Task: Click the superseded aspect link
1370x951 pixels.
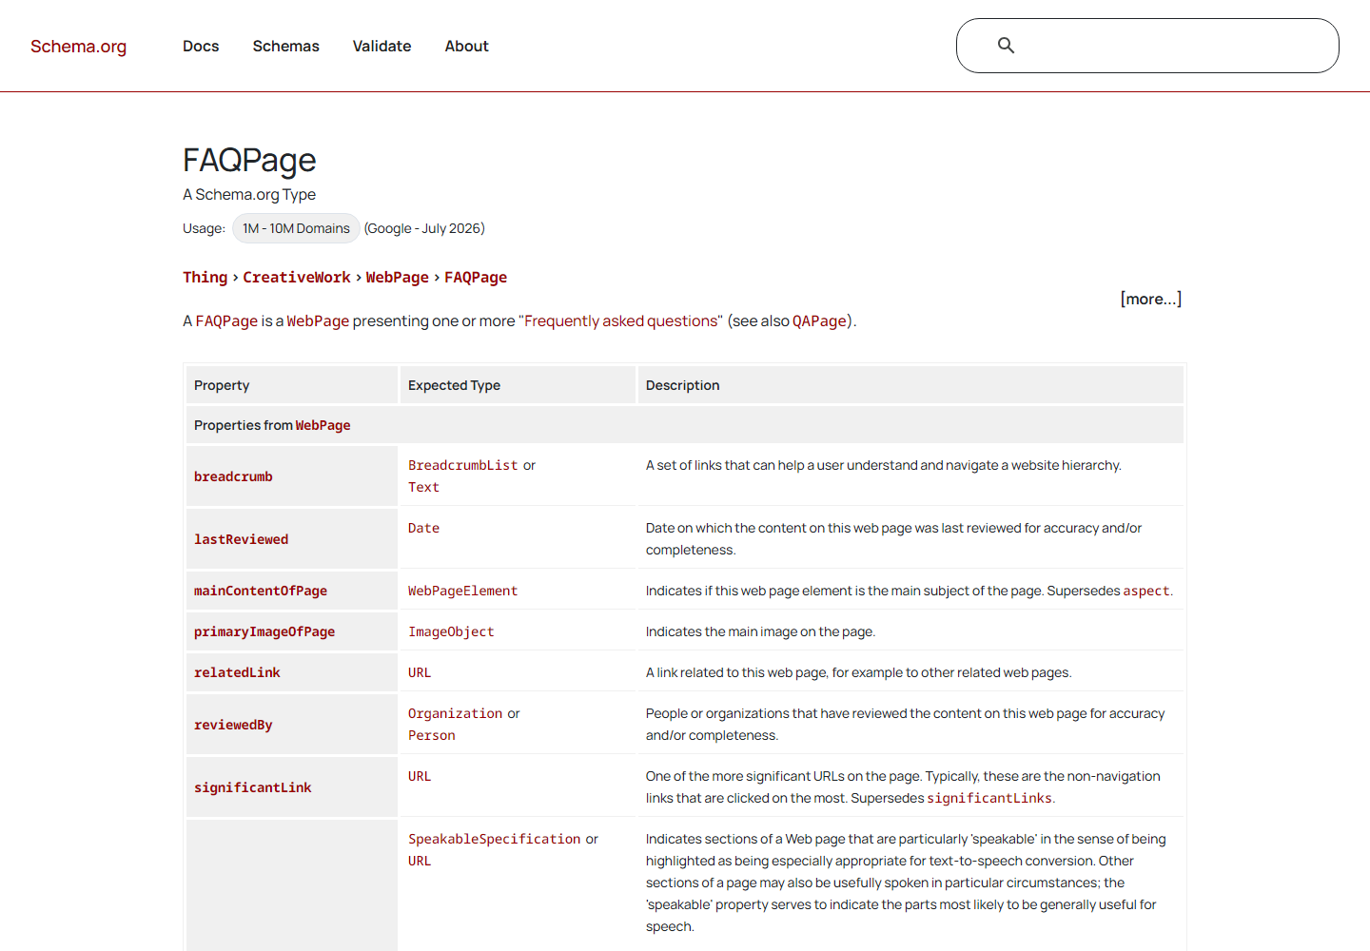Action: click(1145, 591)
